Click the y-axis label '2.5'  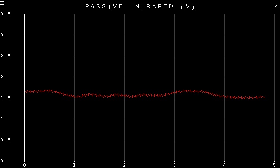[x=6, y=56]
